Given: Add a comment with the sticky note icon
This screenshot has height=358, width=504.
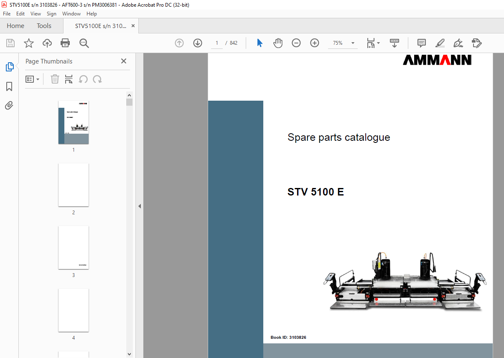Looking at the screenshot, I should click(x=422, y=43).
